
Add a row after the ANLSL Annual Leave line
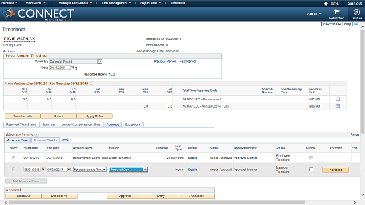(x=338, y=106)
